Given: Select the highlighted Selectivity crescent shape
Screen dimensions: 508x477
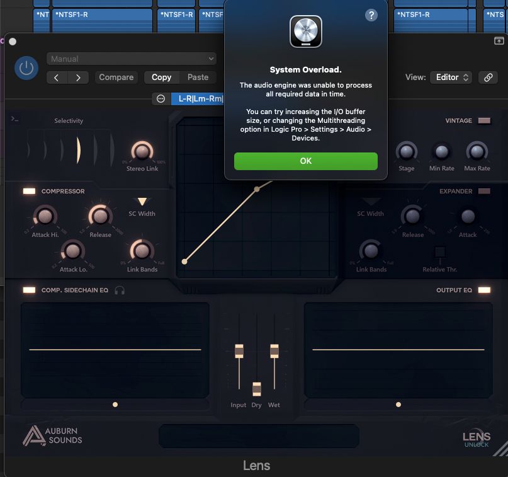Looking at the screenshot, I should 79,150.
